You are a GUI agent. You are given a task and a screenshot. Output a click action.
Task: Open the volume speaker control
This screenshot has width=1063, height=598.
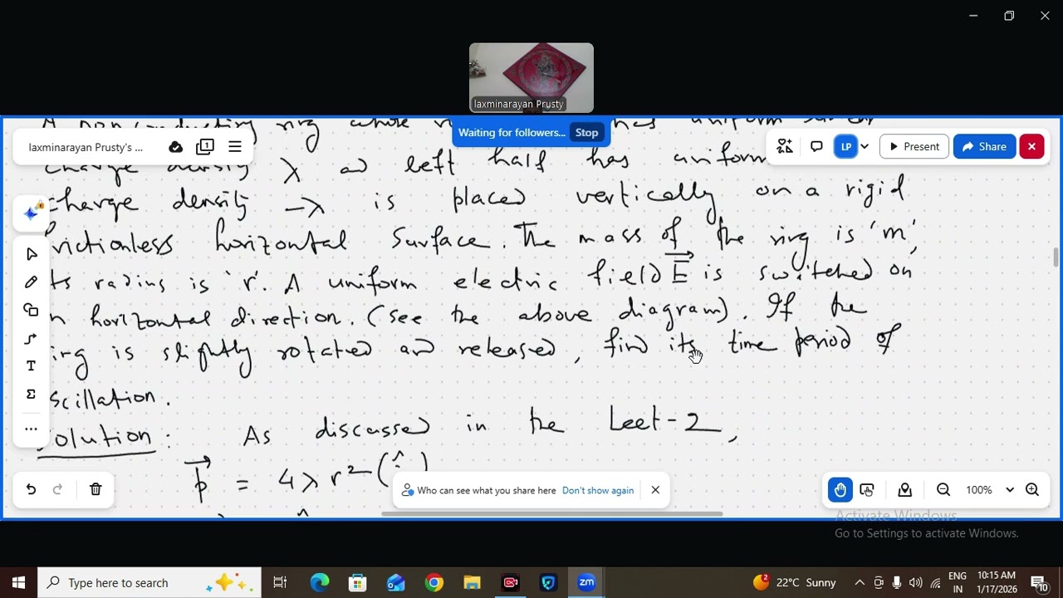[916, 583]
